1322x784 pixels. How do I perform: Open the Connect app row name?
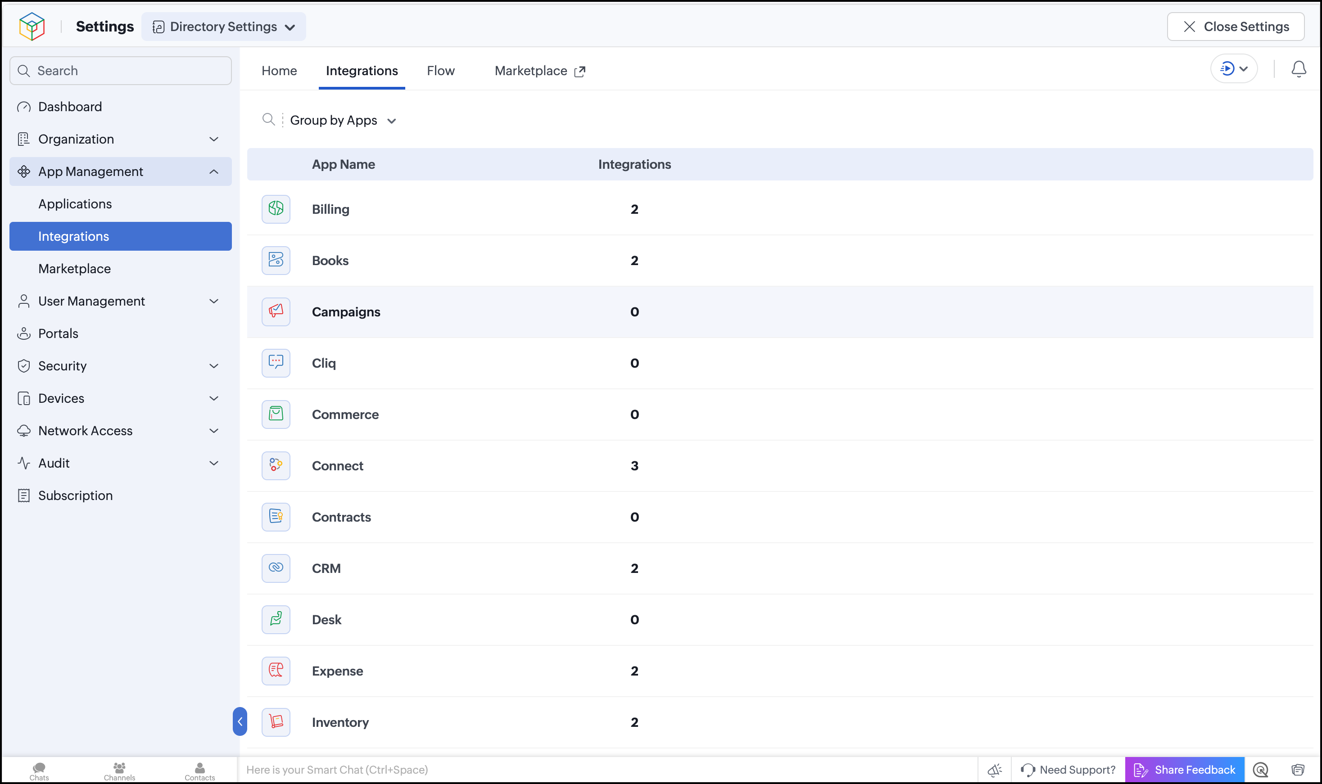click(337, 465)
